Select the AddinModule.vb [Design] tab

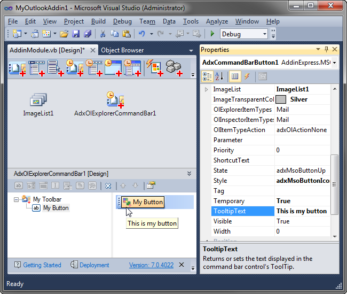click(x=47, y=50)
